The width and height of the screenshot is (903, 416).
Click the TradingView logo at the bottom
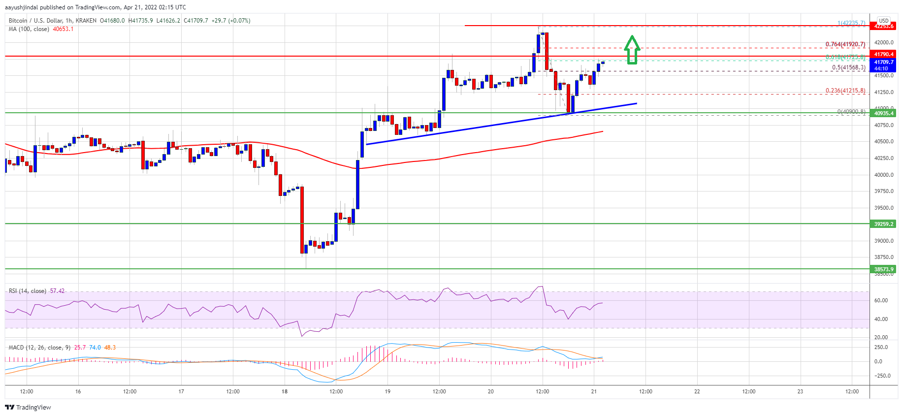coord(28,407)
